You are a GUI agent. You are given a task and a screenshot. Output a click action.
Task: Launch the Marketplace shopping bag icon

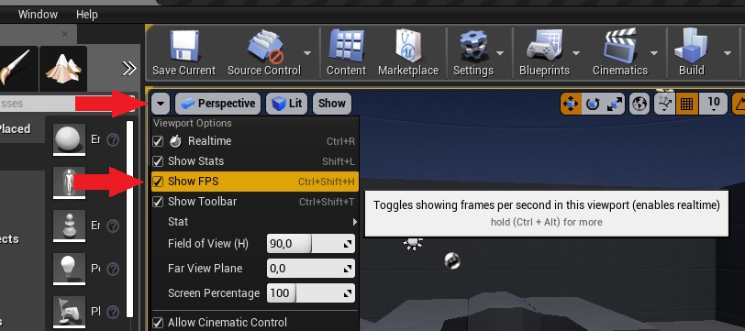pos(408,46)
